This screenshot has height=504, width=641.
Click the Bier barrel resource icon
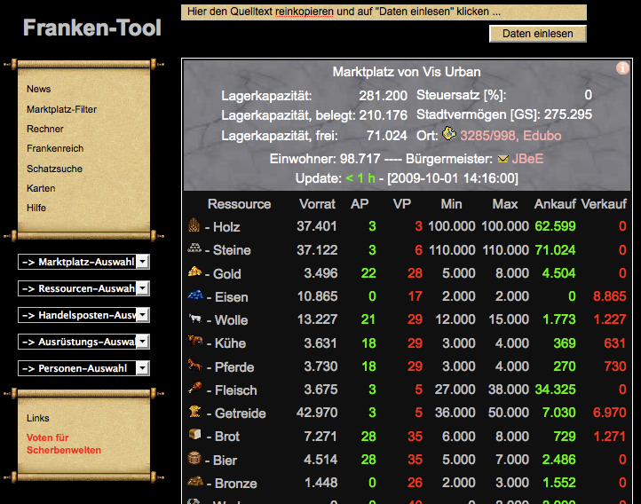[x=194, y=459]
